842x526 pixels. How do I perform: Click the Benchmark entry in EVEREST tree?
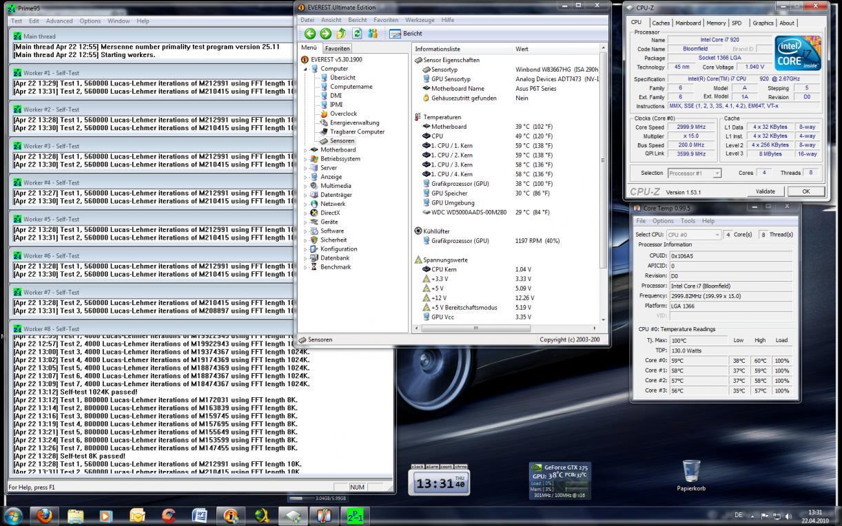point(336,266)
